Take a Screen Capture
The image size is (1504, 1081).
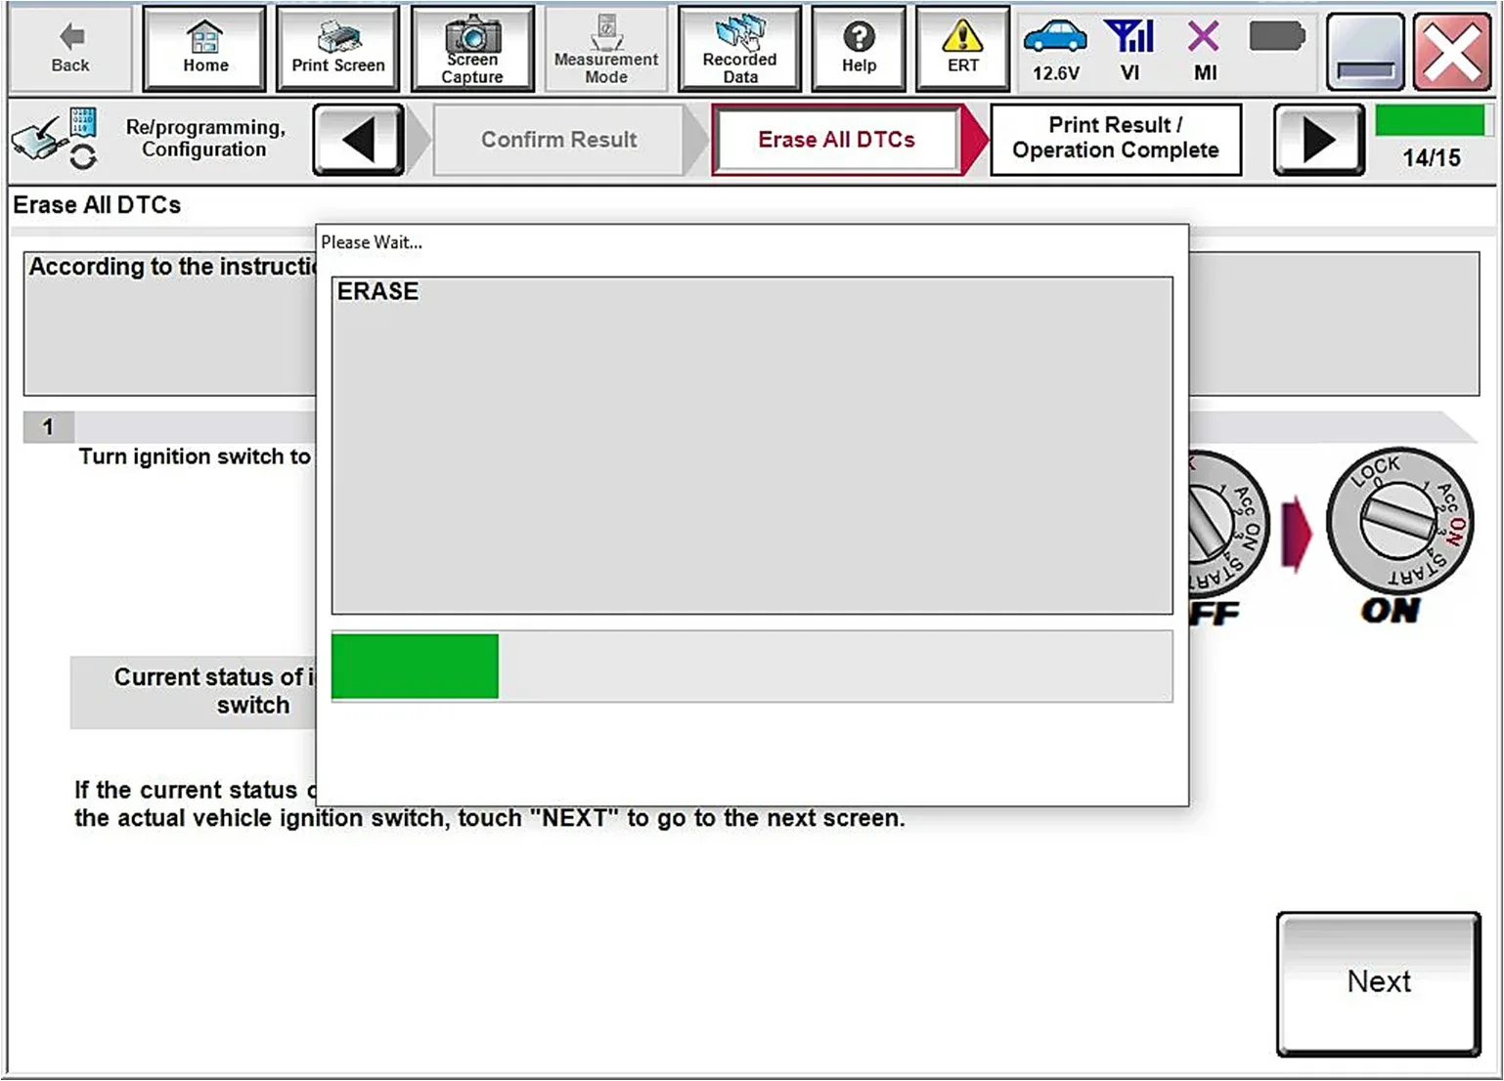pyautogui.click(x=472, y=49)
